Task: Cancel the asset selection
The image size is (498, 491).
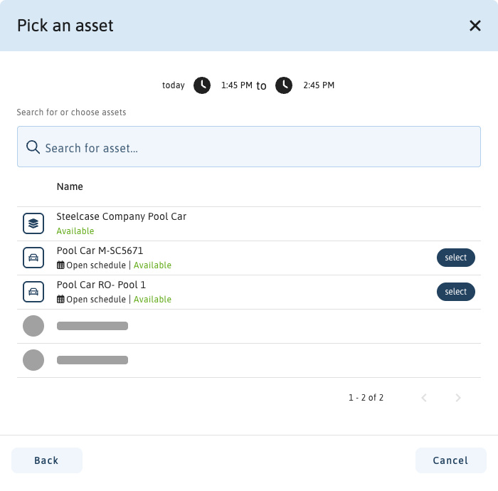Action: (x=450, y=460)
